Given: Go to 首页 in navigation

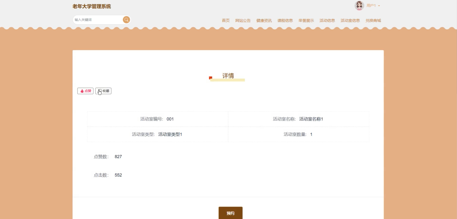Looking at the screenshot, I should pos(226,20).
